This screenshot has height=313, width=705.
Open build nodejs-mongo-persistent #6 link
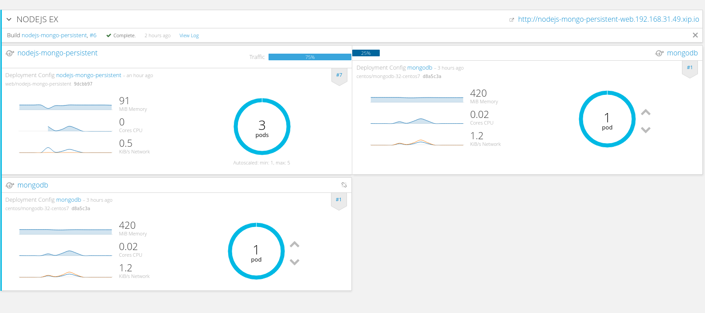tap(59, 35)
